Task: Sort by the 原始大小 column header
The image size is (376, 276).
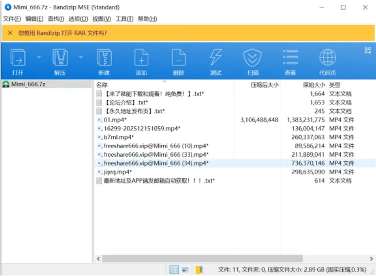Action: coord(314,85)
